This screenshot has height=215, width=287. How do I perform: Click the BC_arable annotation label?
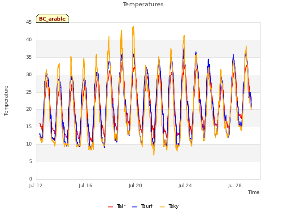(x=52, y=19)
